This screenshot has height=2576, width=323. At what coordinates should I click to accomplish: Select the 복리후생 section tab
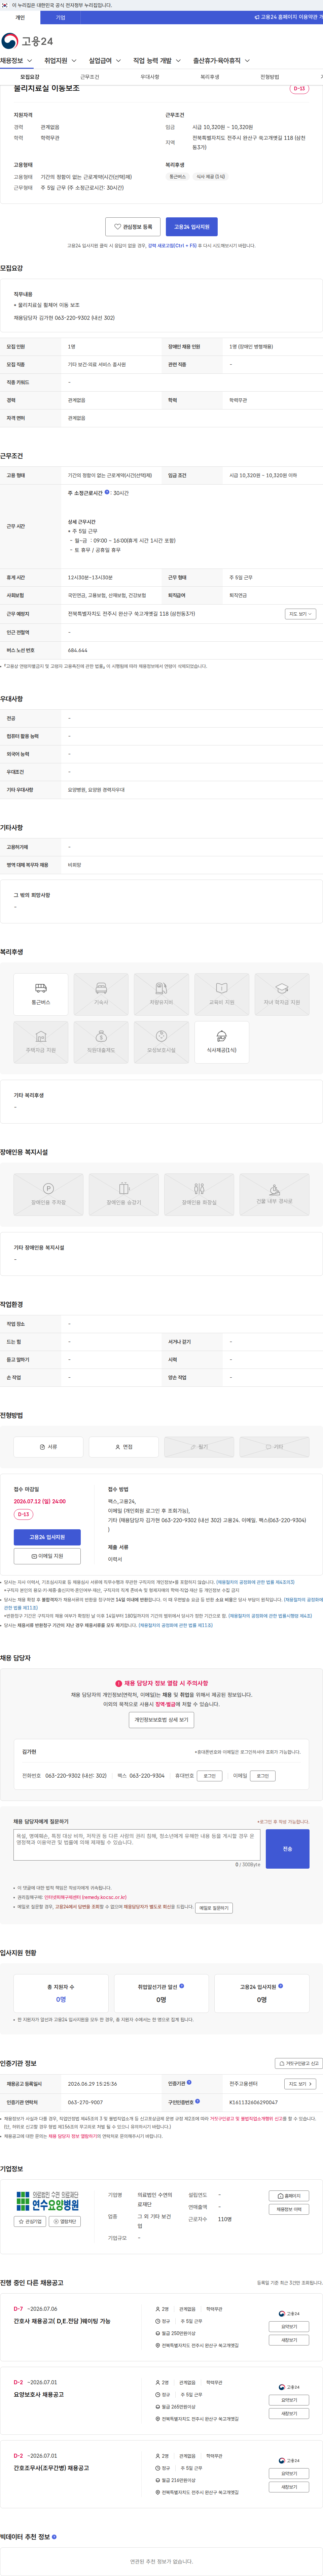(x=209, y=77)
